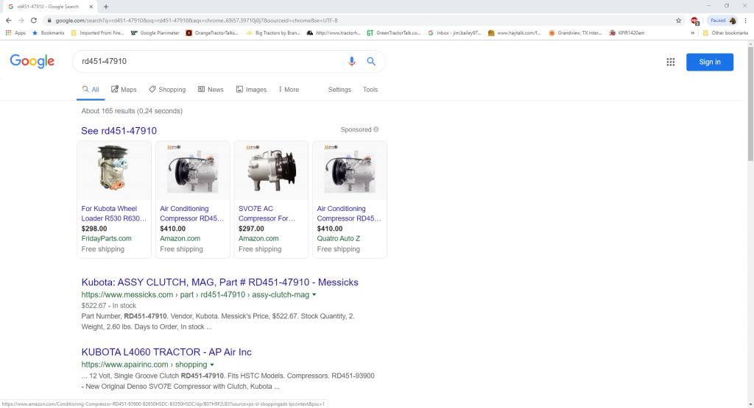Open OrangeTractorTalks bookmark
This screenshot has height=408, width=754.
point(212,33)
